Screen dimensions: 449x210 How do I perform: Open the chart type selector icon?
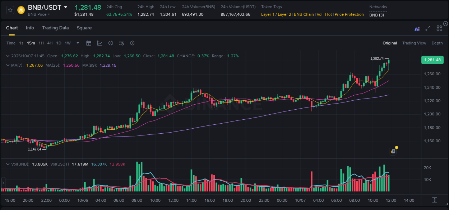click(99, 43)
